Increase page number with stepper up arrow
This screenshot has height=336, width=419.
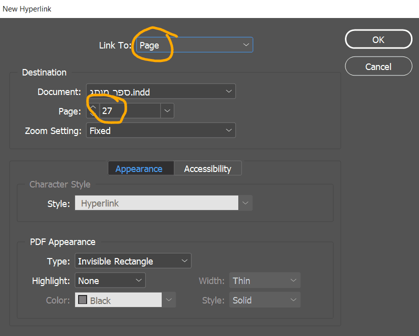tap(93, 107)
